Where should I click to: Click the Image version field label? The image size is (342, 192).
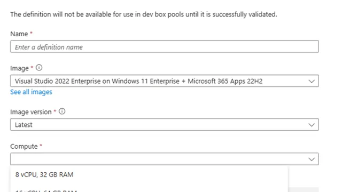(31, 112)
